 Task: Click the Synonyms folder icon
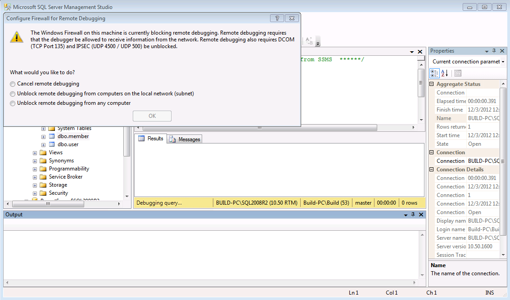click(x=43, y=161)
